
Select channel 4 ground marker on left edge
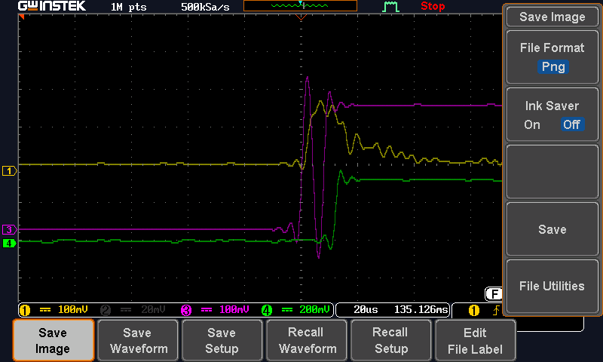click(10, 243)
